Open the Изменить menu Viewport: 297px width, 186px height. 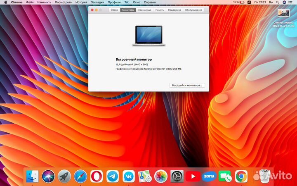[44, 2]
